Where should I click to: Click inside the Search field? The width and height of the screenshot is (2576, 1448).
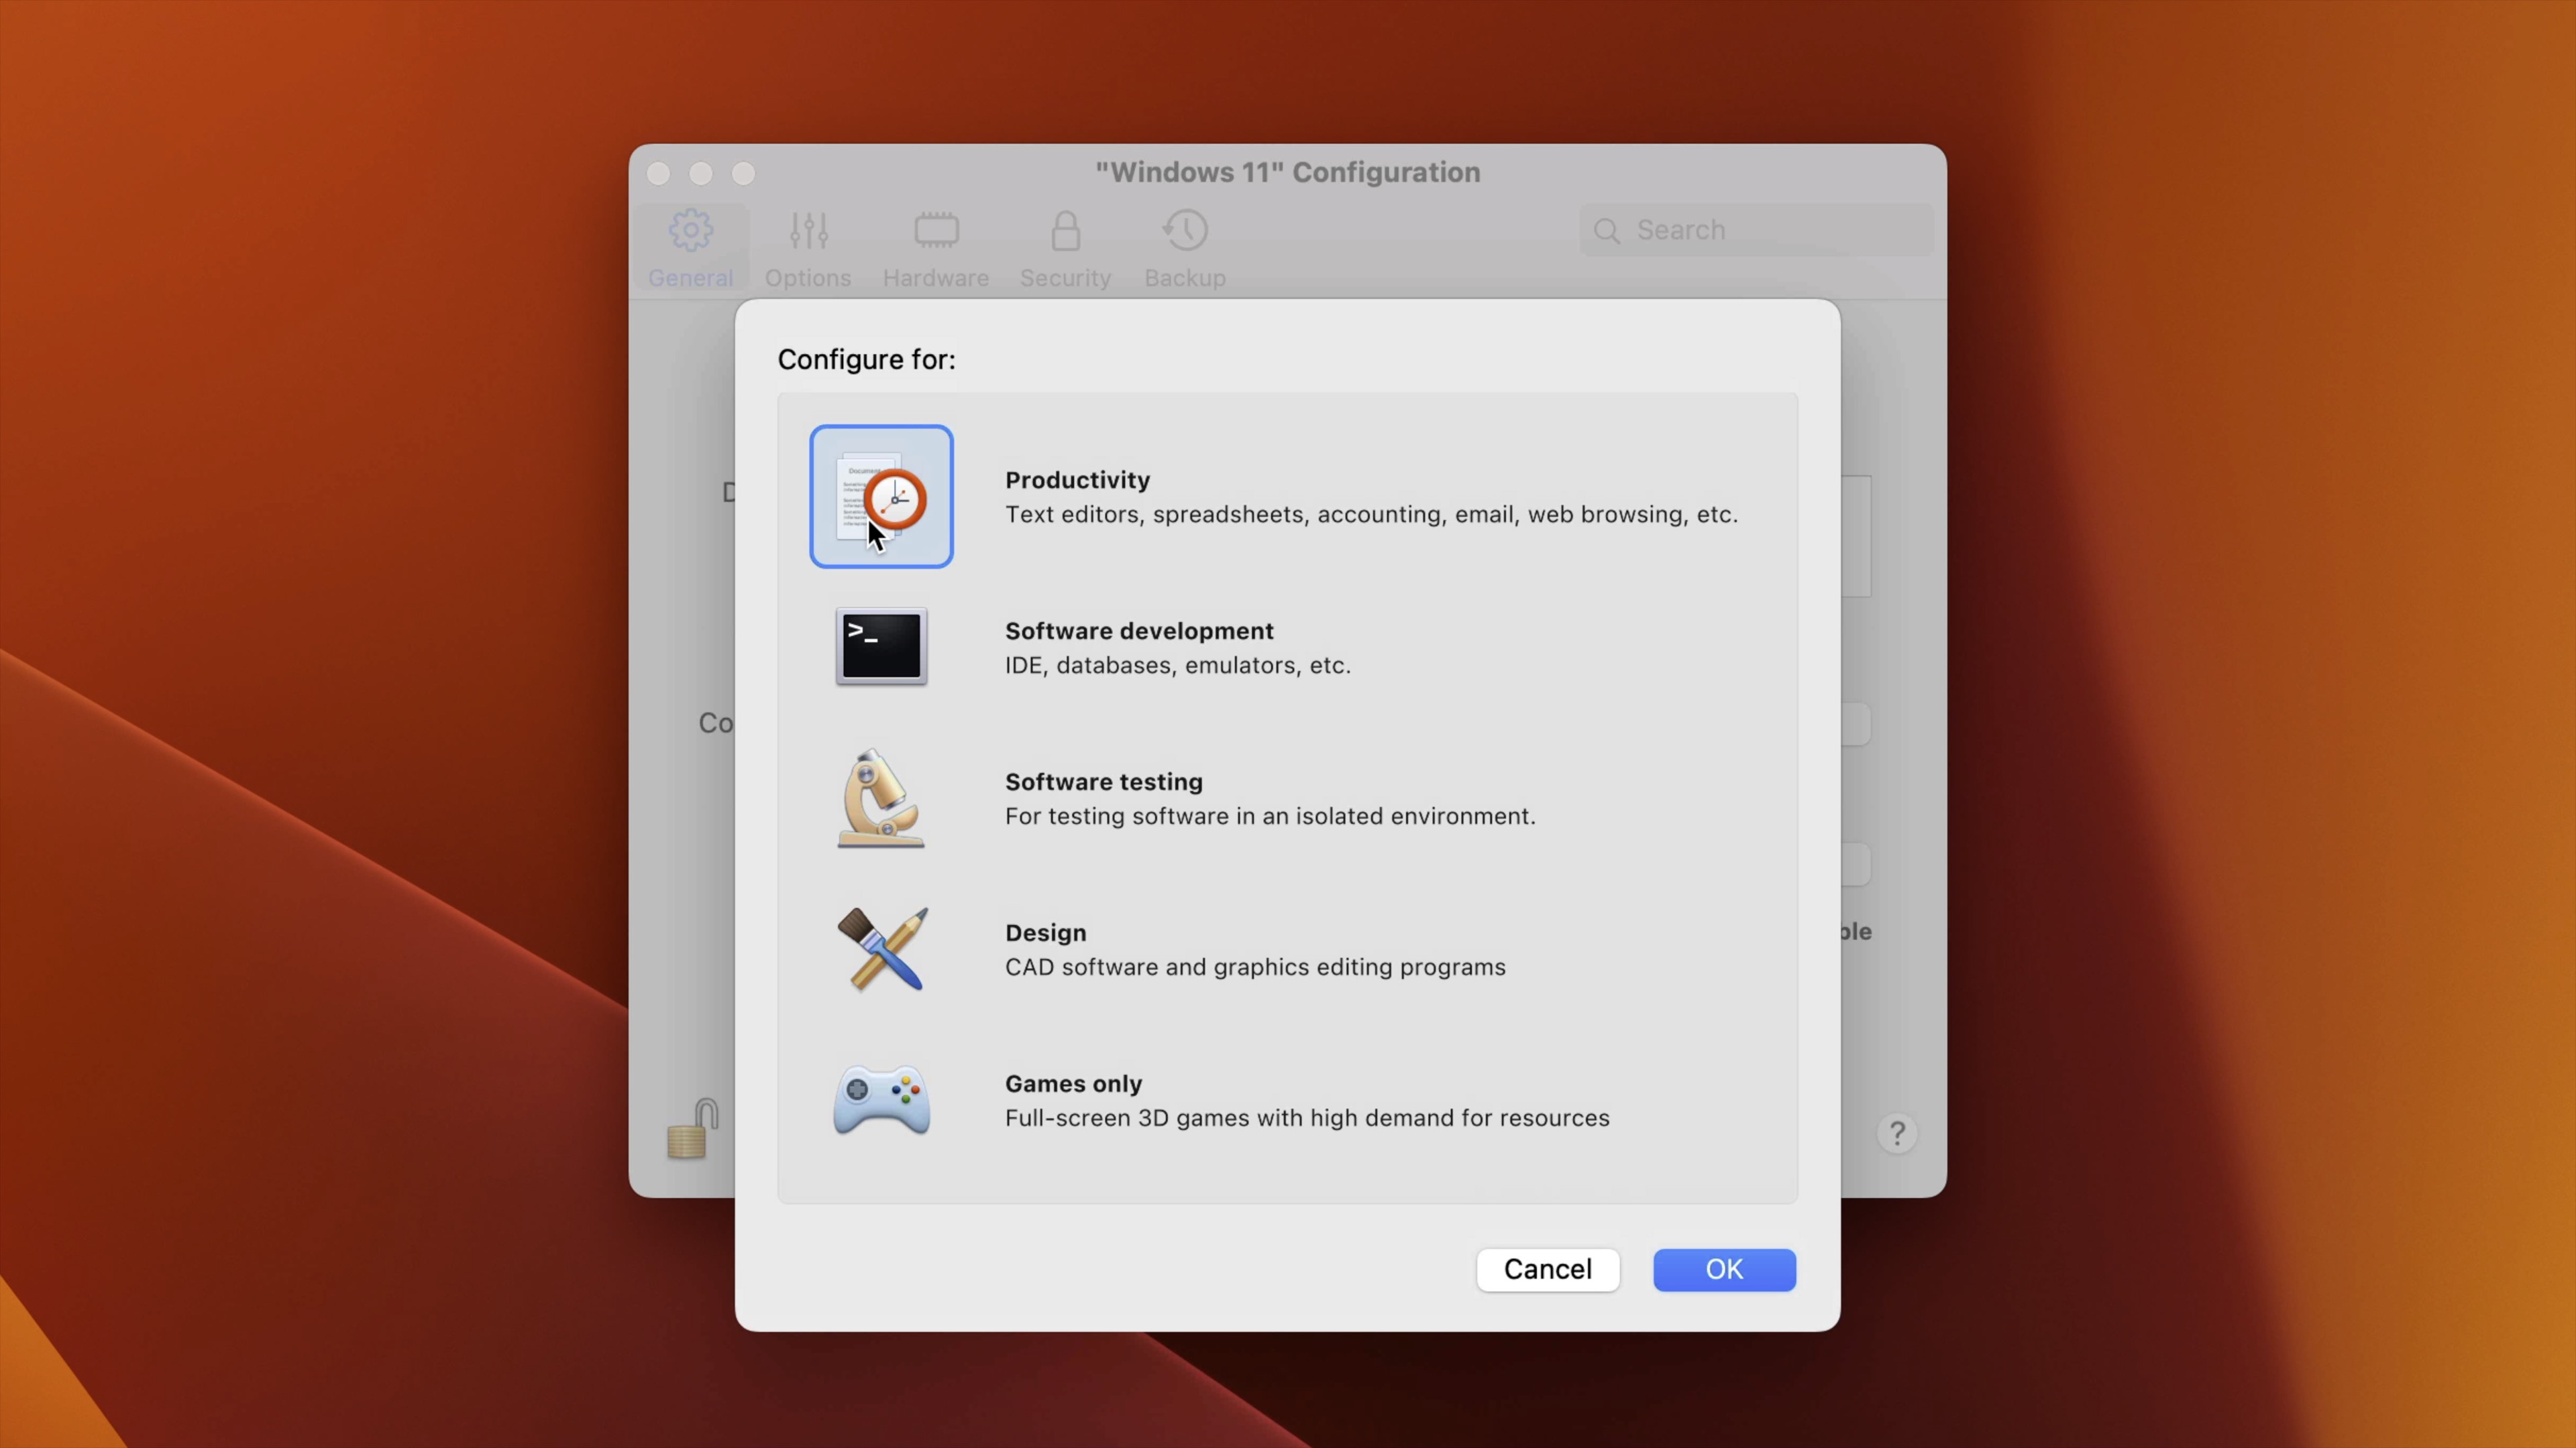point(1760,230)
